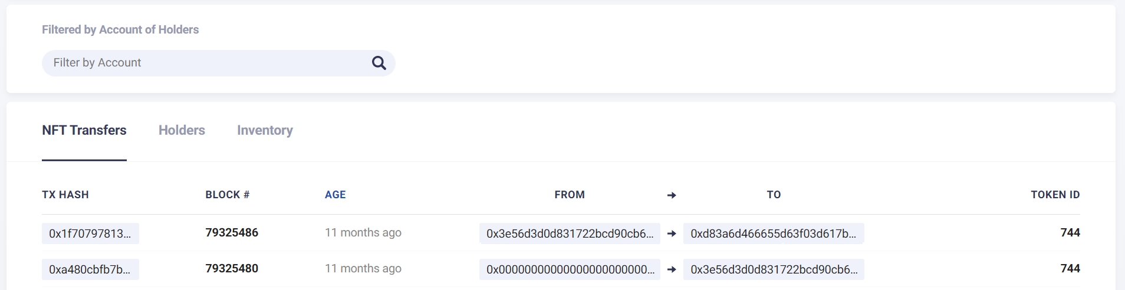Open recipient address 0xd83a6d466655d63f03d617b...
Image resolution: width=1125 pixels, height=290 pixels.
[x=773, y=234]
